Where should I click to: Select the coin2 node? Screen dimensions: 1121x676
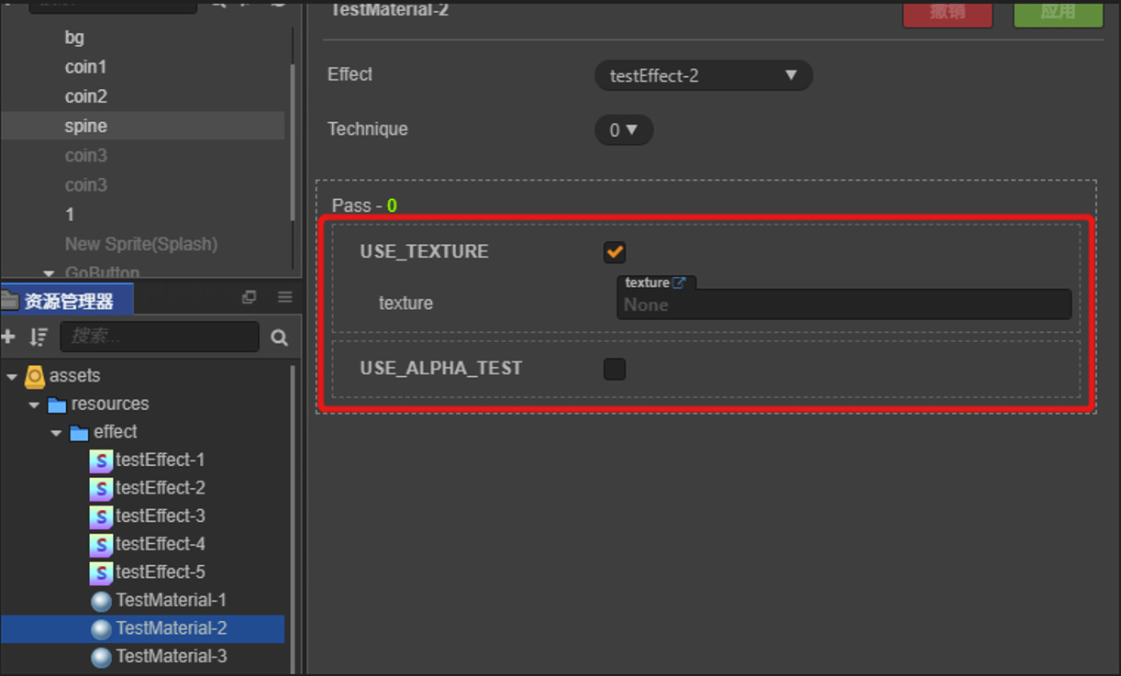(x=86, y=96)
